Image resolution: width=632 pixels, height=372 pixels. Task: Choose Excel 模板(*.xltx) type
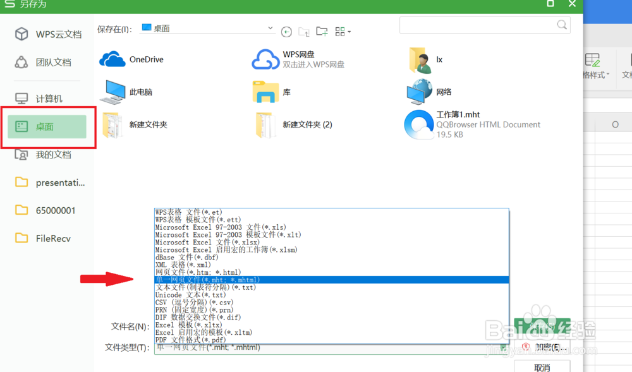(331, 325)
